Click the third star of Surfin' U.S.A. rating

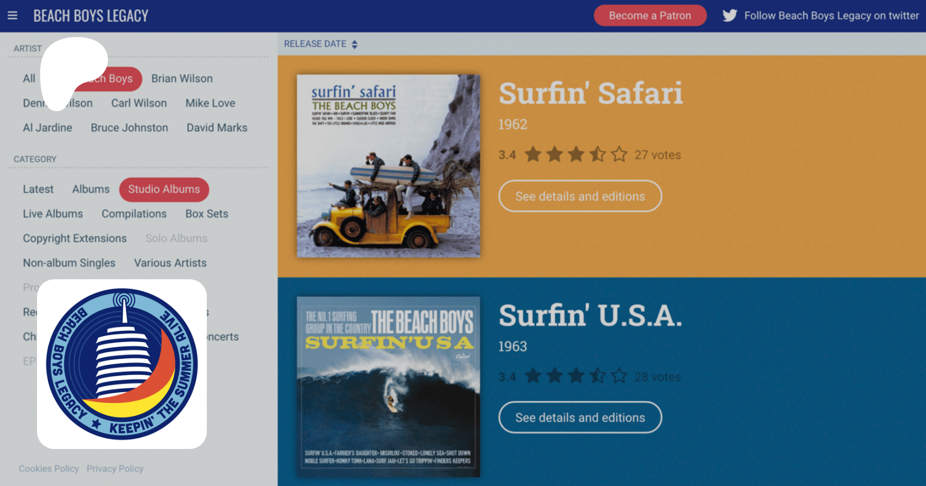(x=576, y=376)
